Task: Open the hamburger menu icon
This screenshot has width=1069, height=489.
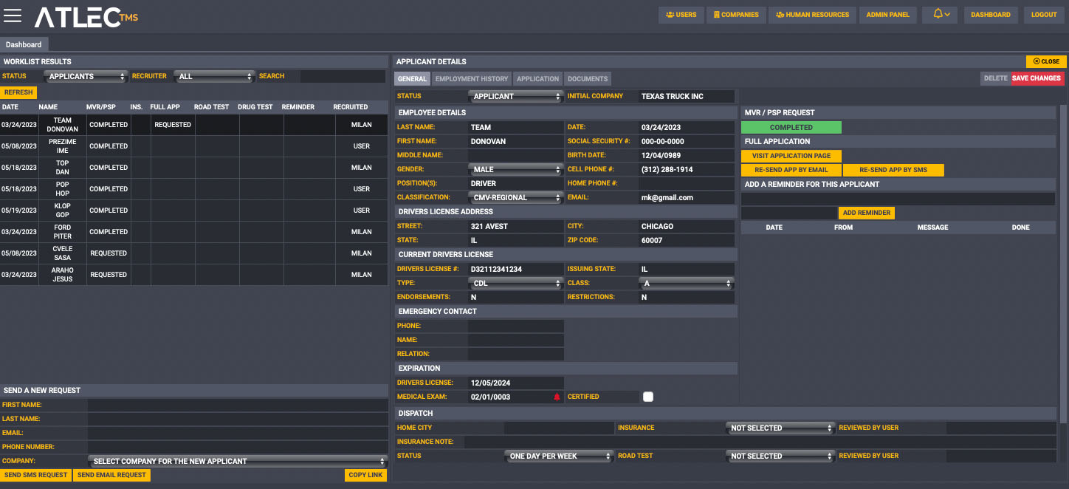Action: click(x=13, y=16)
